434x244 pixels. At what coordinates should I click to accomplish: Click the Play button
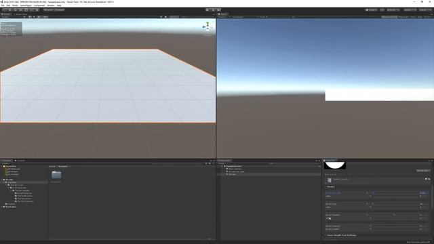pyautogui.click(x=208, y=9)
